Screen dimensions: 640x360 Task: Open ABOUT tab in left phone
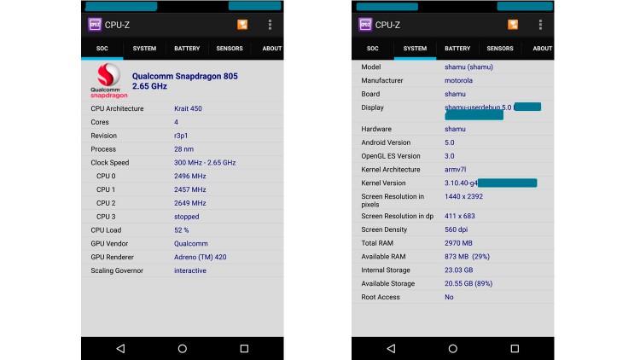click(272, 48)
